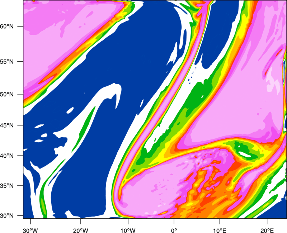
Task: Click the 20°W longitude label
Action: [x=81, y=230]
